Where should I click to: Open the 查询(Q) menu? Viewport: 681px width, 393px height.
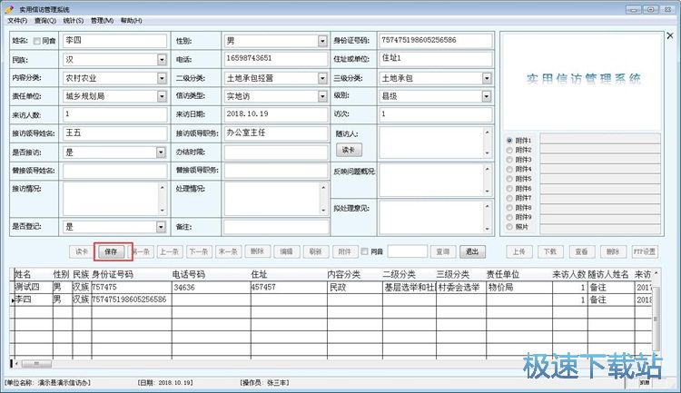click(x=45, y=20)
